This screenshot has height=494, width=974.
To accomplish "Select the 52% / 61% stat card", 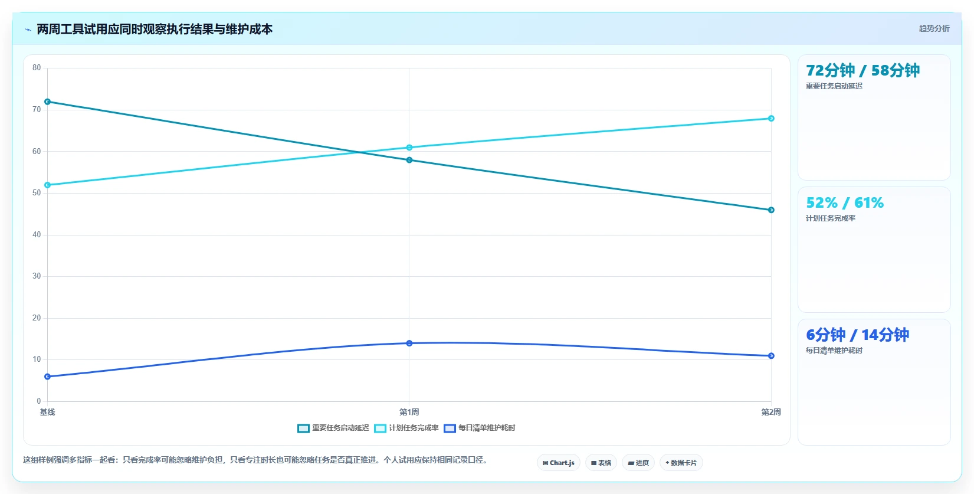I will (x=874, y=250).
